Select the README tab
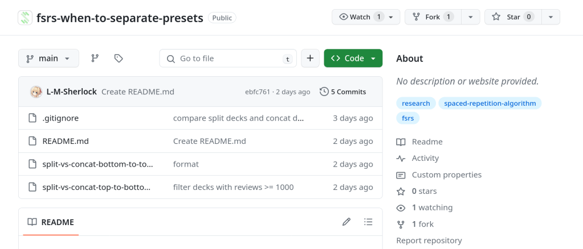Screen dimensions: 583x249 (51, 222)
